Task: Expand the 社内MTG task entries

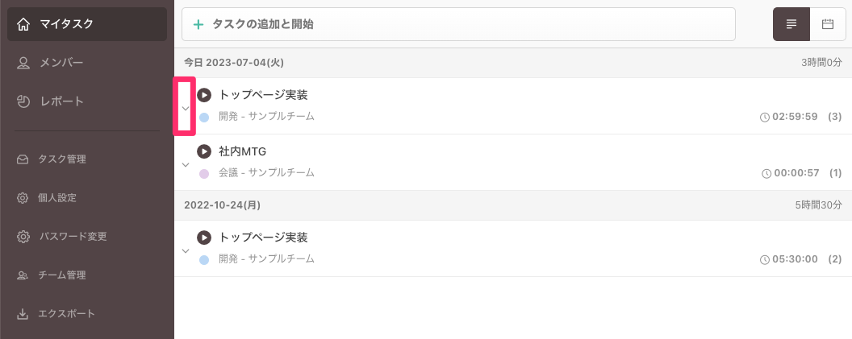Action: 186,163
